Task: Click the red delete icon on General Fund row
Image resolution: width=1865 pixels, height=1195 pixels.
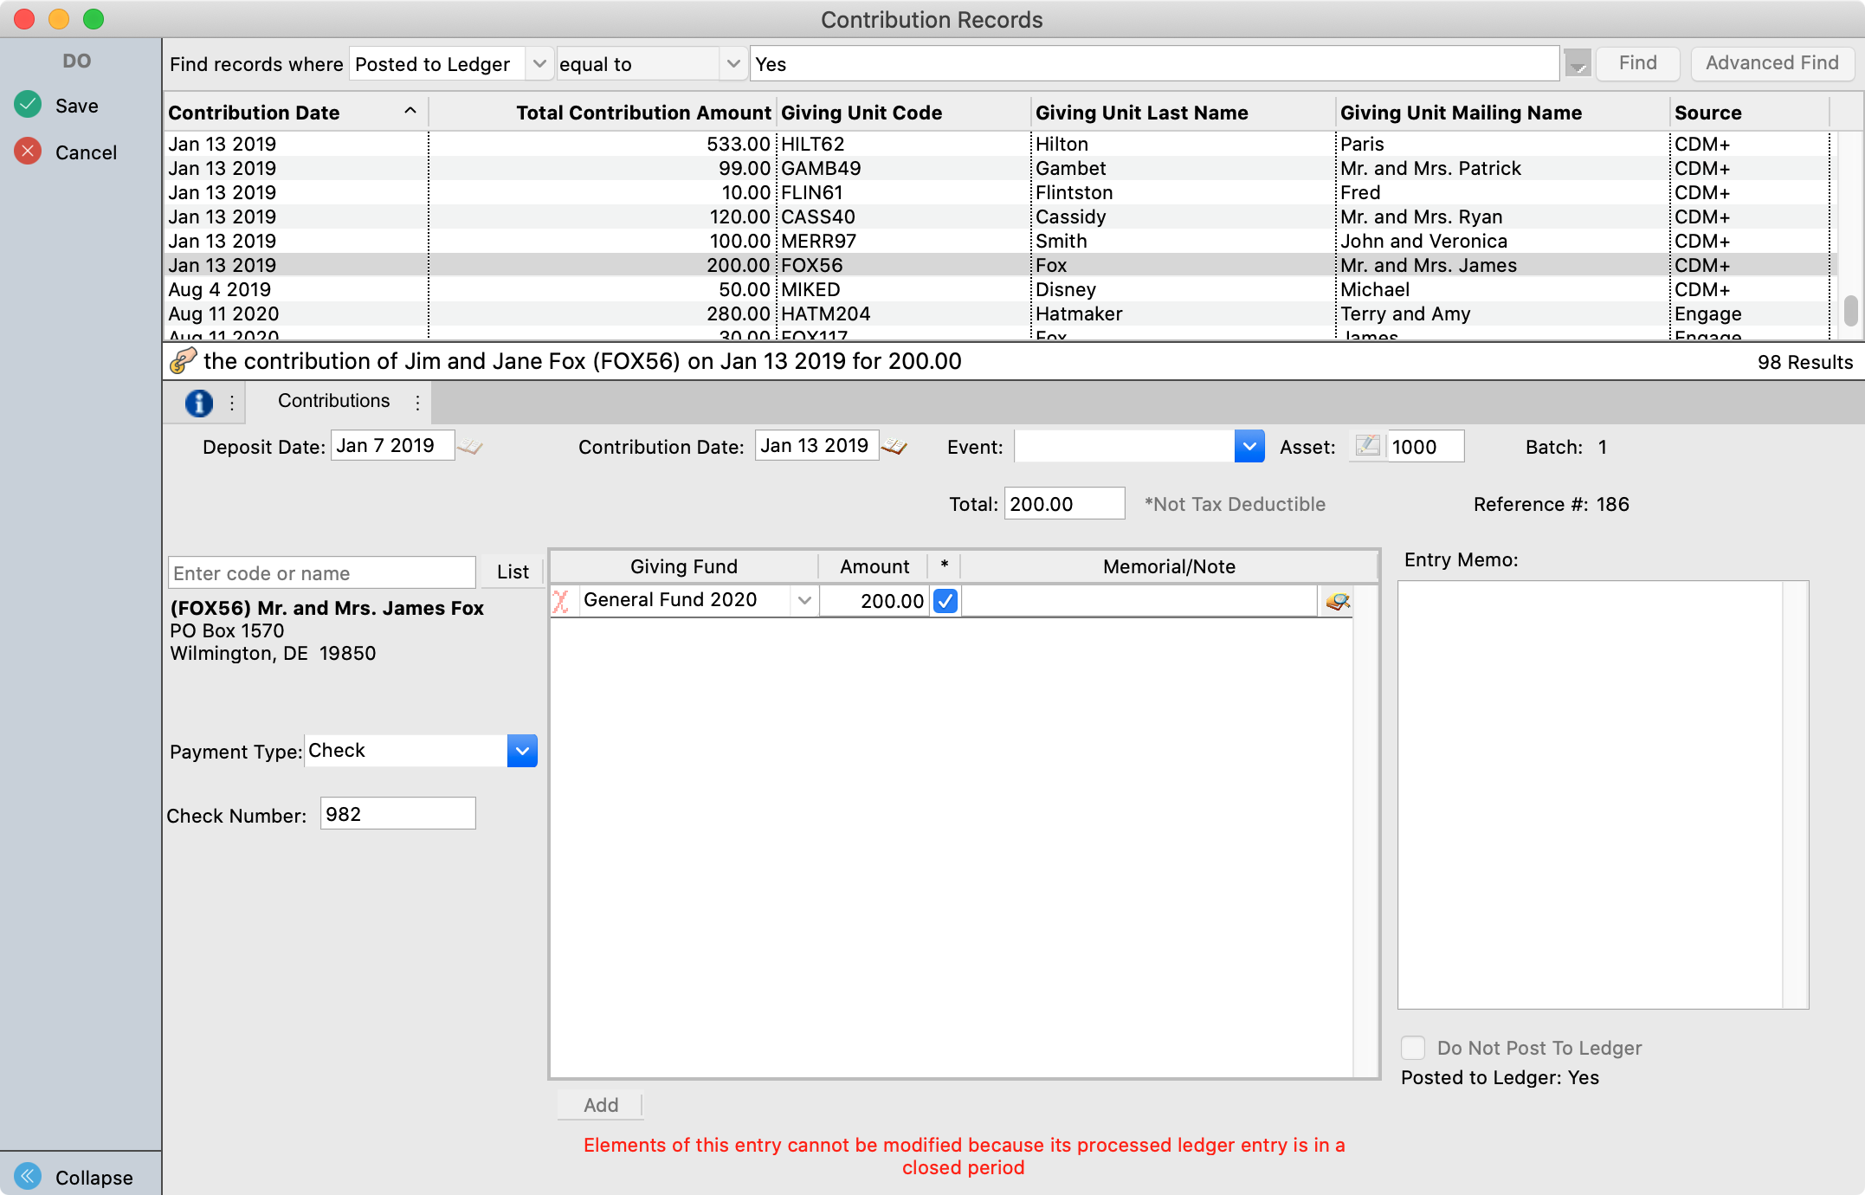Action: [561, 601]
